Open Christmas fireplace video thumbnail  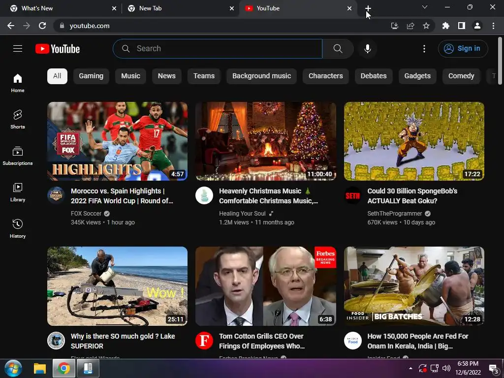point(266,141)
